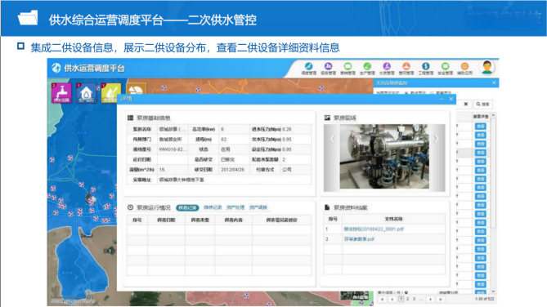This screenshot has height=307, width=547.
Task: Go to next page in pager
Action: [x=430, y=299]
